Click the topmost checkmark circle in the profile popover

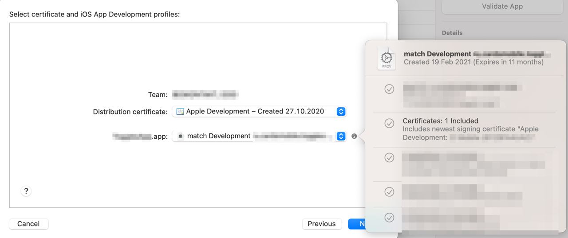[x=389, y=89]
